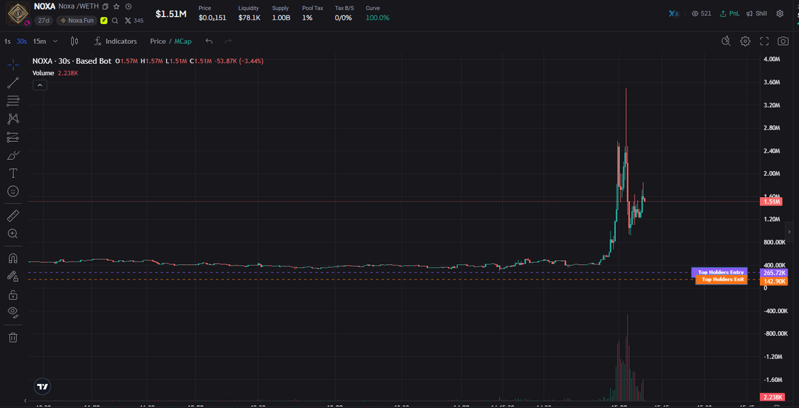Click the NOXA token logo image

tap(17, 13)
